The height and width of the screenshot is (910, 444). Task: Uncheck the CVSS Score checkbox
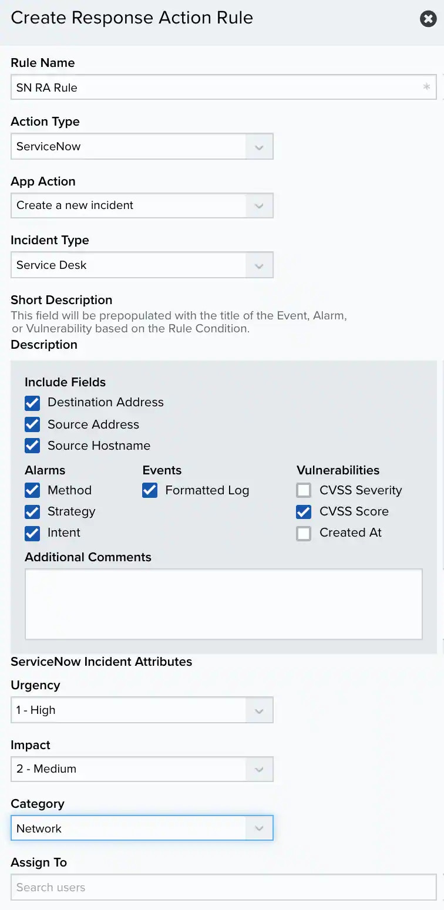[x=304, y=511]
